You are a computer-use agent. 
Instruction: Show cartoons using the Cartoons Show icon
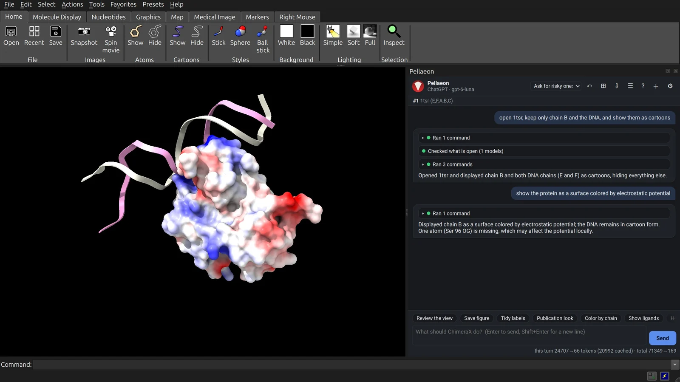pos(178,35)
